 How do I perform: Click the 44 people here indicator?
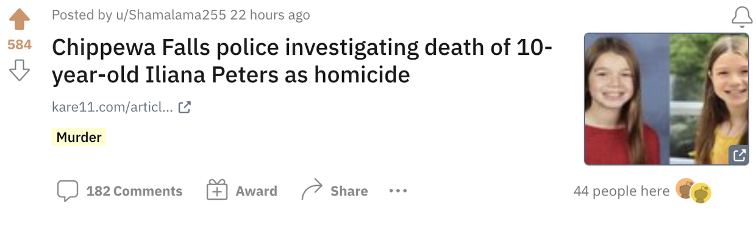[621, 191]
